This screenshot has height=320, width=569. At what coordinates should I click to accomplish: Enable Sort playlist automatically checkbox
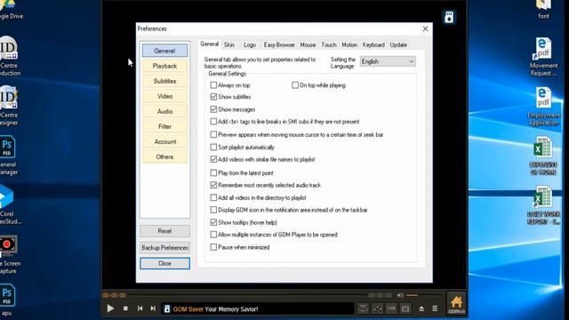click(x=213, y=148)
